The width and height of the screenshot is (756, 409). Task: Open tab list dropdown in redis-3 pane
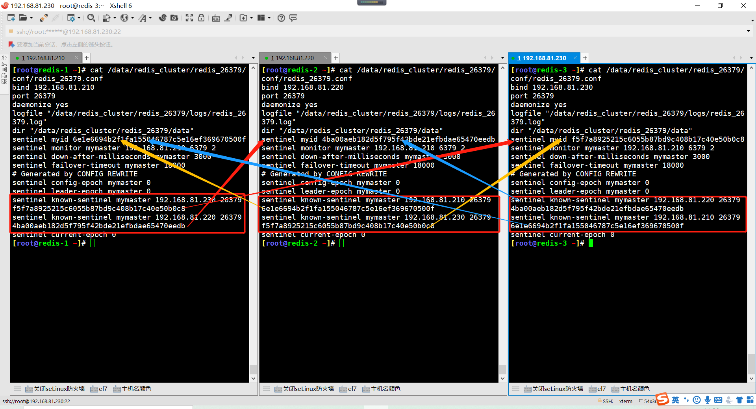click(x=751, y=58)
